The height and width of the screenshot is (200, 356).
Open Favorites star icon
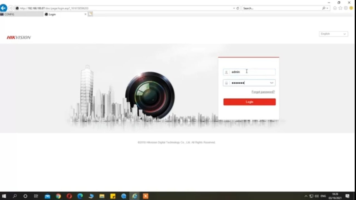(x=340, y=8)
